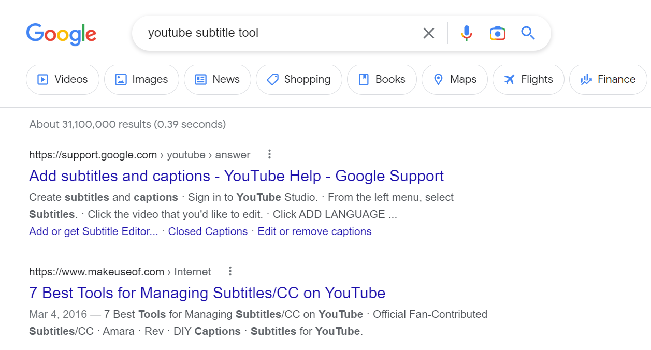Click inside the search input field

tap(259, 33)
